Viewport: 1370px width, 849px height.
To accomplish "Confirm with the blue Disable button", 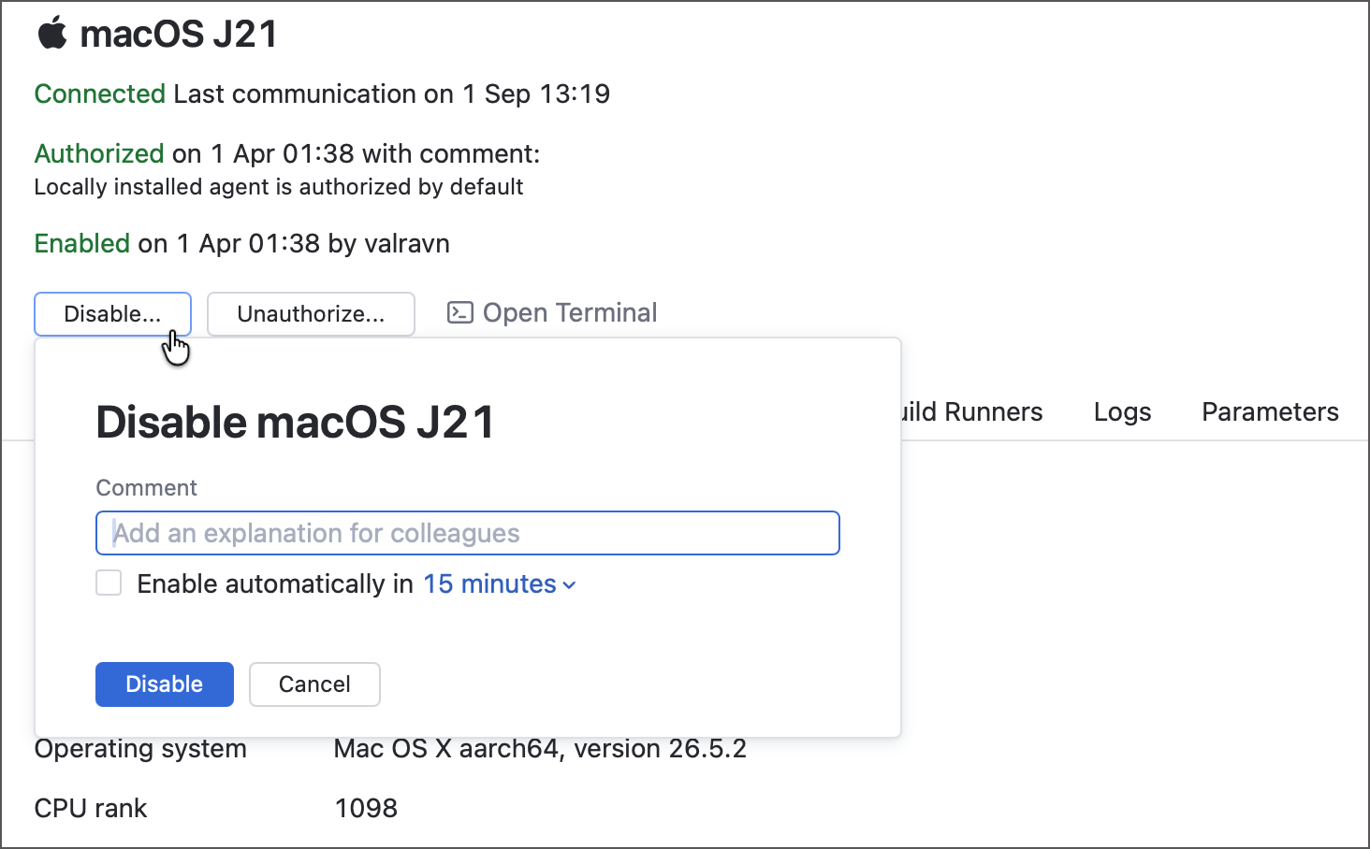I will point(165,684).
